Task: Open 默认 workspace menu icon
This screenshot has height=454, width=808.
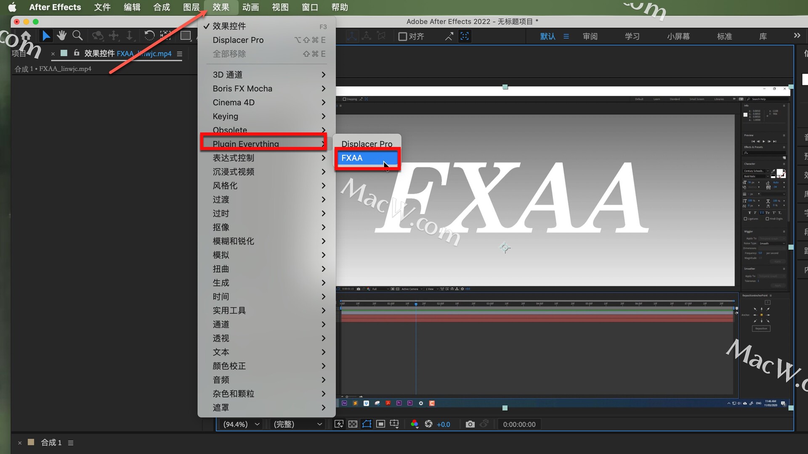Action: click(566, 37)
